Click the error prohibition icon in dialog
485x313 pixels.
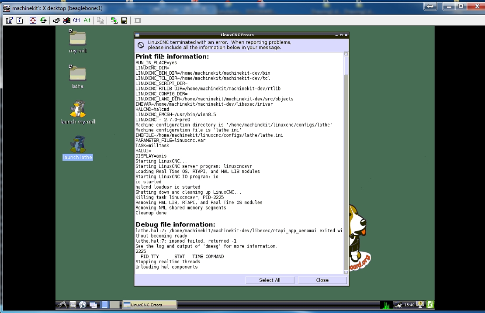(x=141, y=45)
